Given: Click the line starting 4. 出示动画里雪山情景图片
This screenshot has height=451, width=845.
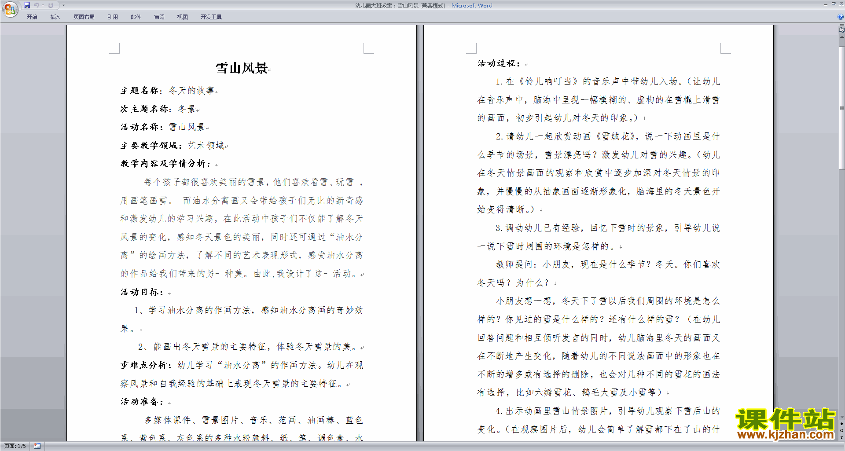Looking at the screenshot, I should [608, 411].
